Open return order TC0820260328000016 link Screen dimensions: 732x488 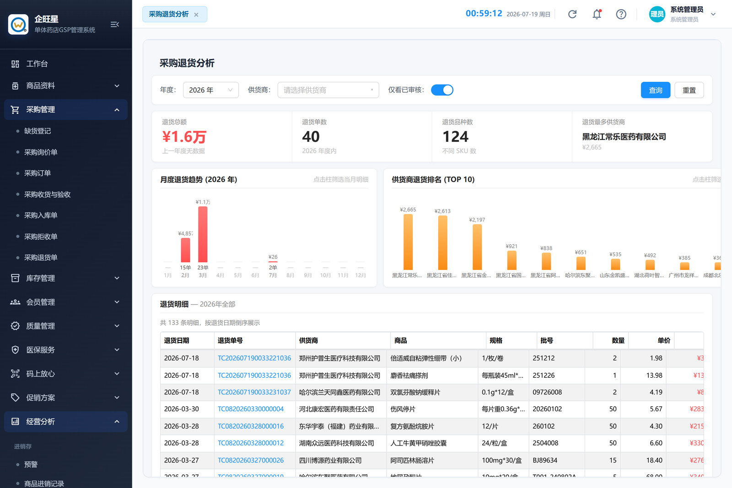click(251, 426)
